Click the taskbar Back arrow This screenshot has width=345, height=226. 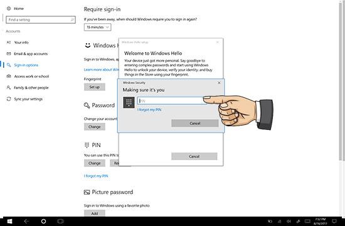[26, 221]
